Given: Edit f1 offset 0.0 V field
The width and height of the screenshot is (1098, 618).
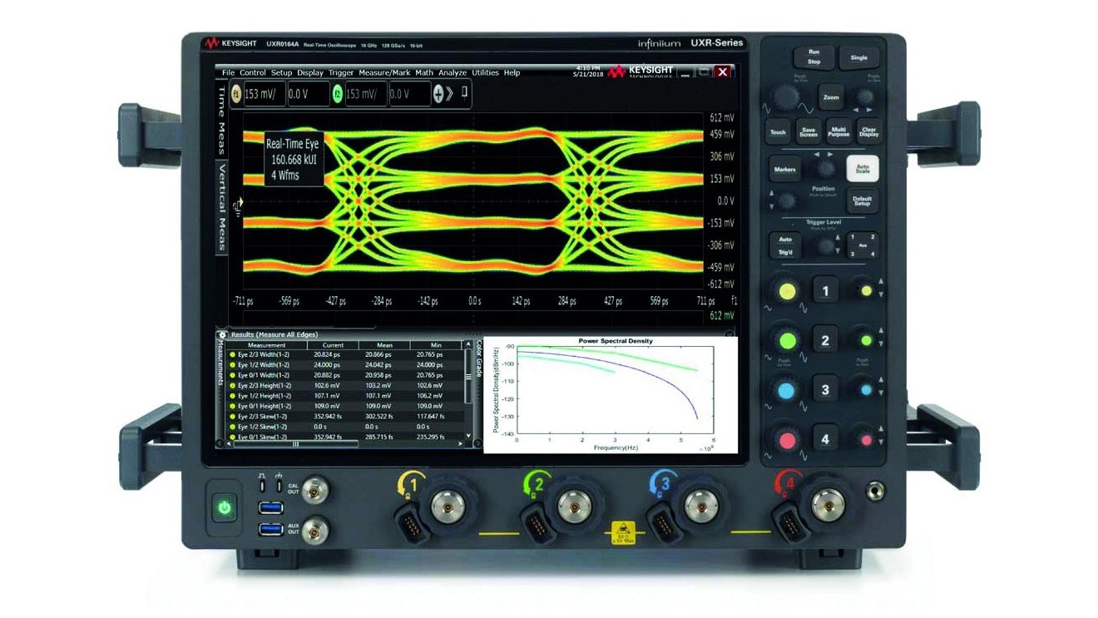Looking at the screenshot, I should (308, 94).
